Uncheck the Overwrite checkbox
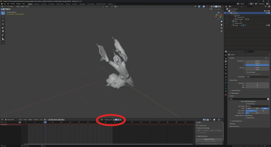 pos(246,115)
